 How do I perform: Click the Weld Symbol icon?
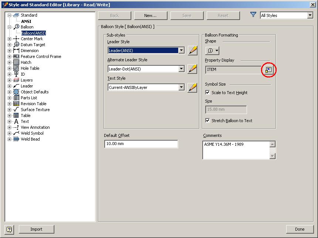[x=16, y=133]
